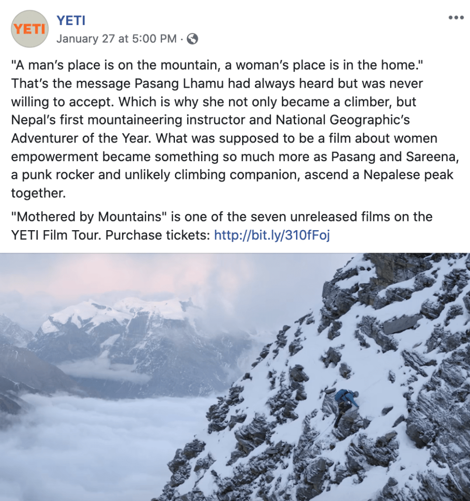
Task: Open the January 27 post timestamp
Action: (x=116, y=39)
